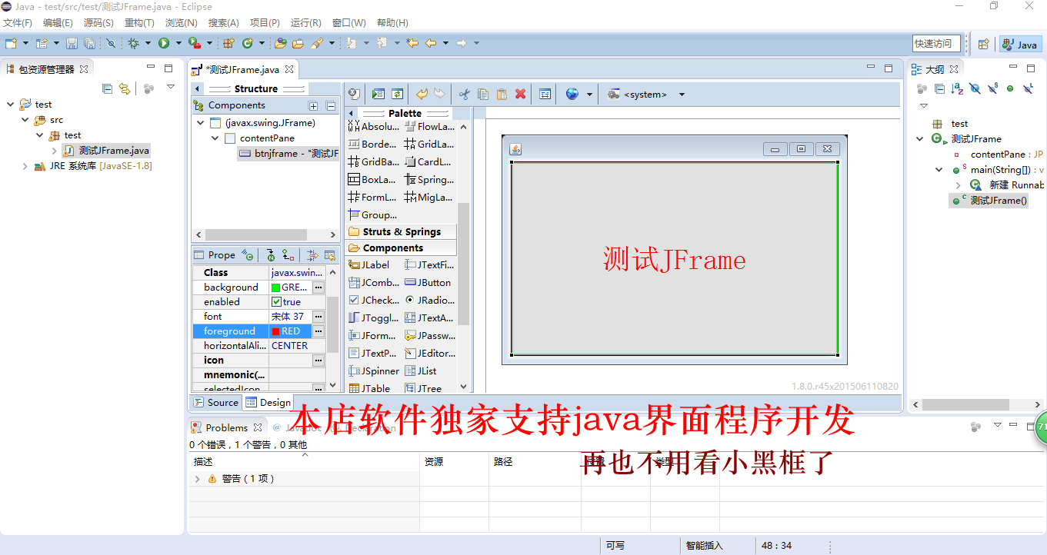This screenshot has height=555, width=1047.
Task: Collapse the test project node
Action: pyautogui.click(x=10, y=105)
